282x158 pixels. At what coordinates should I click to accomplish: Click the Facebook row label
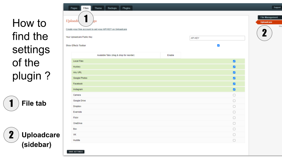pos(78,84)
